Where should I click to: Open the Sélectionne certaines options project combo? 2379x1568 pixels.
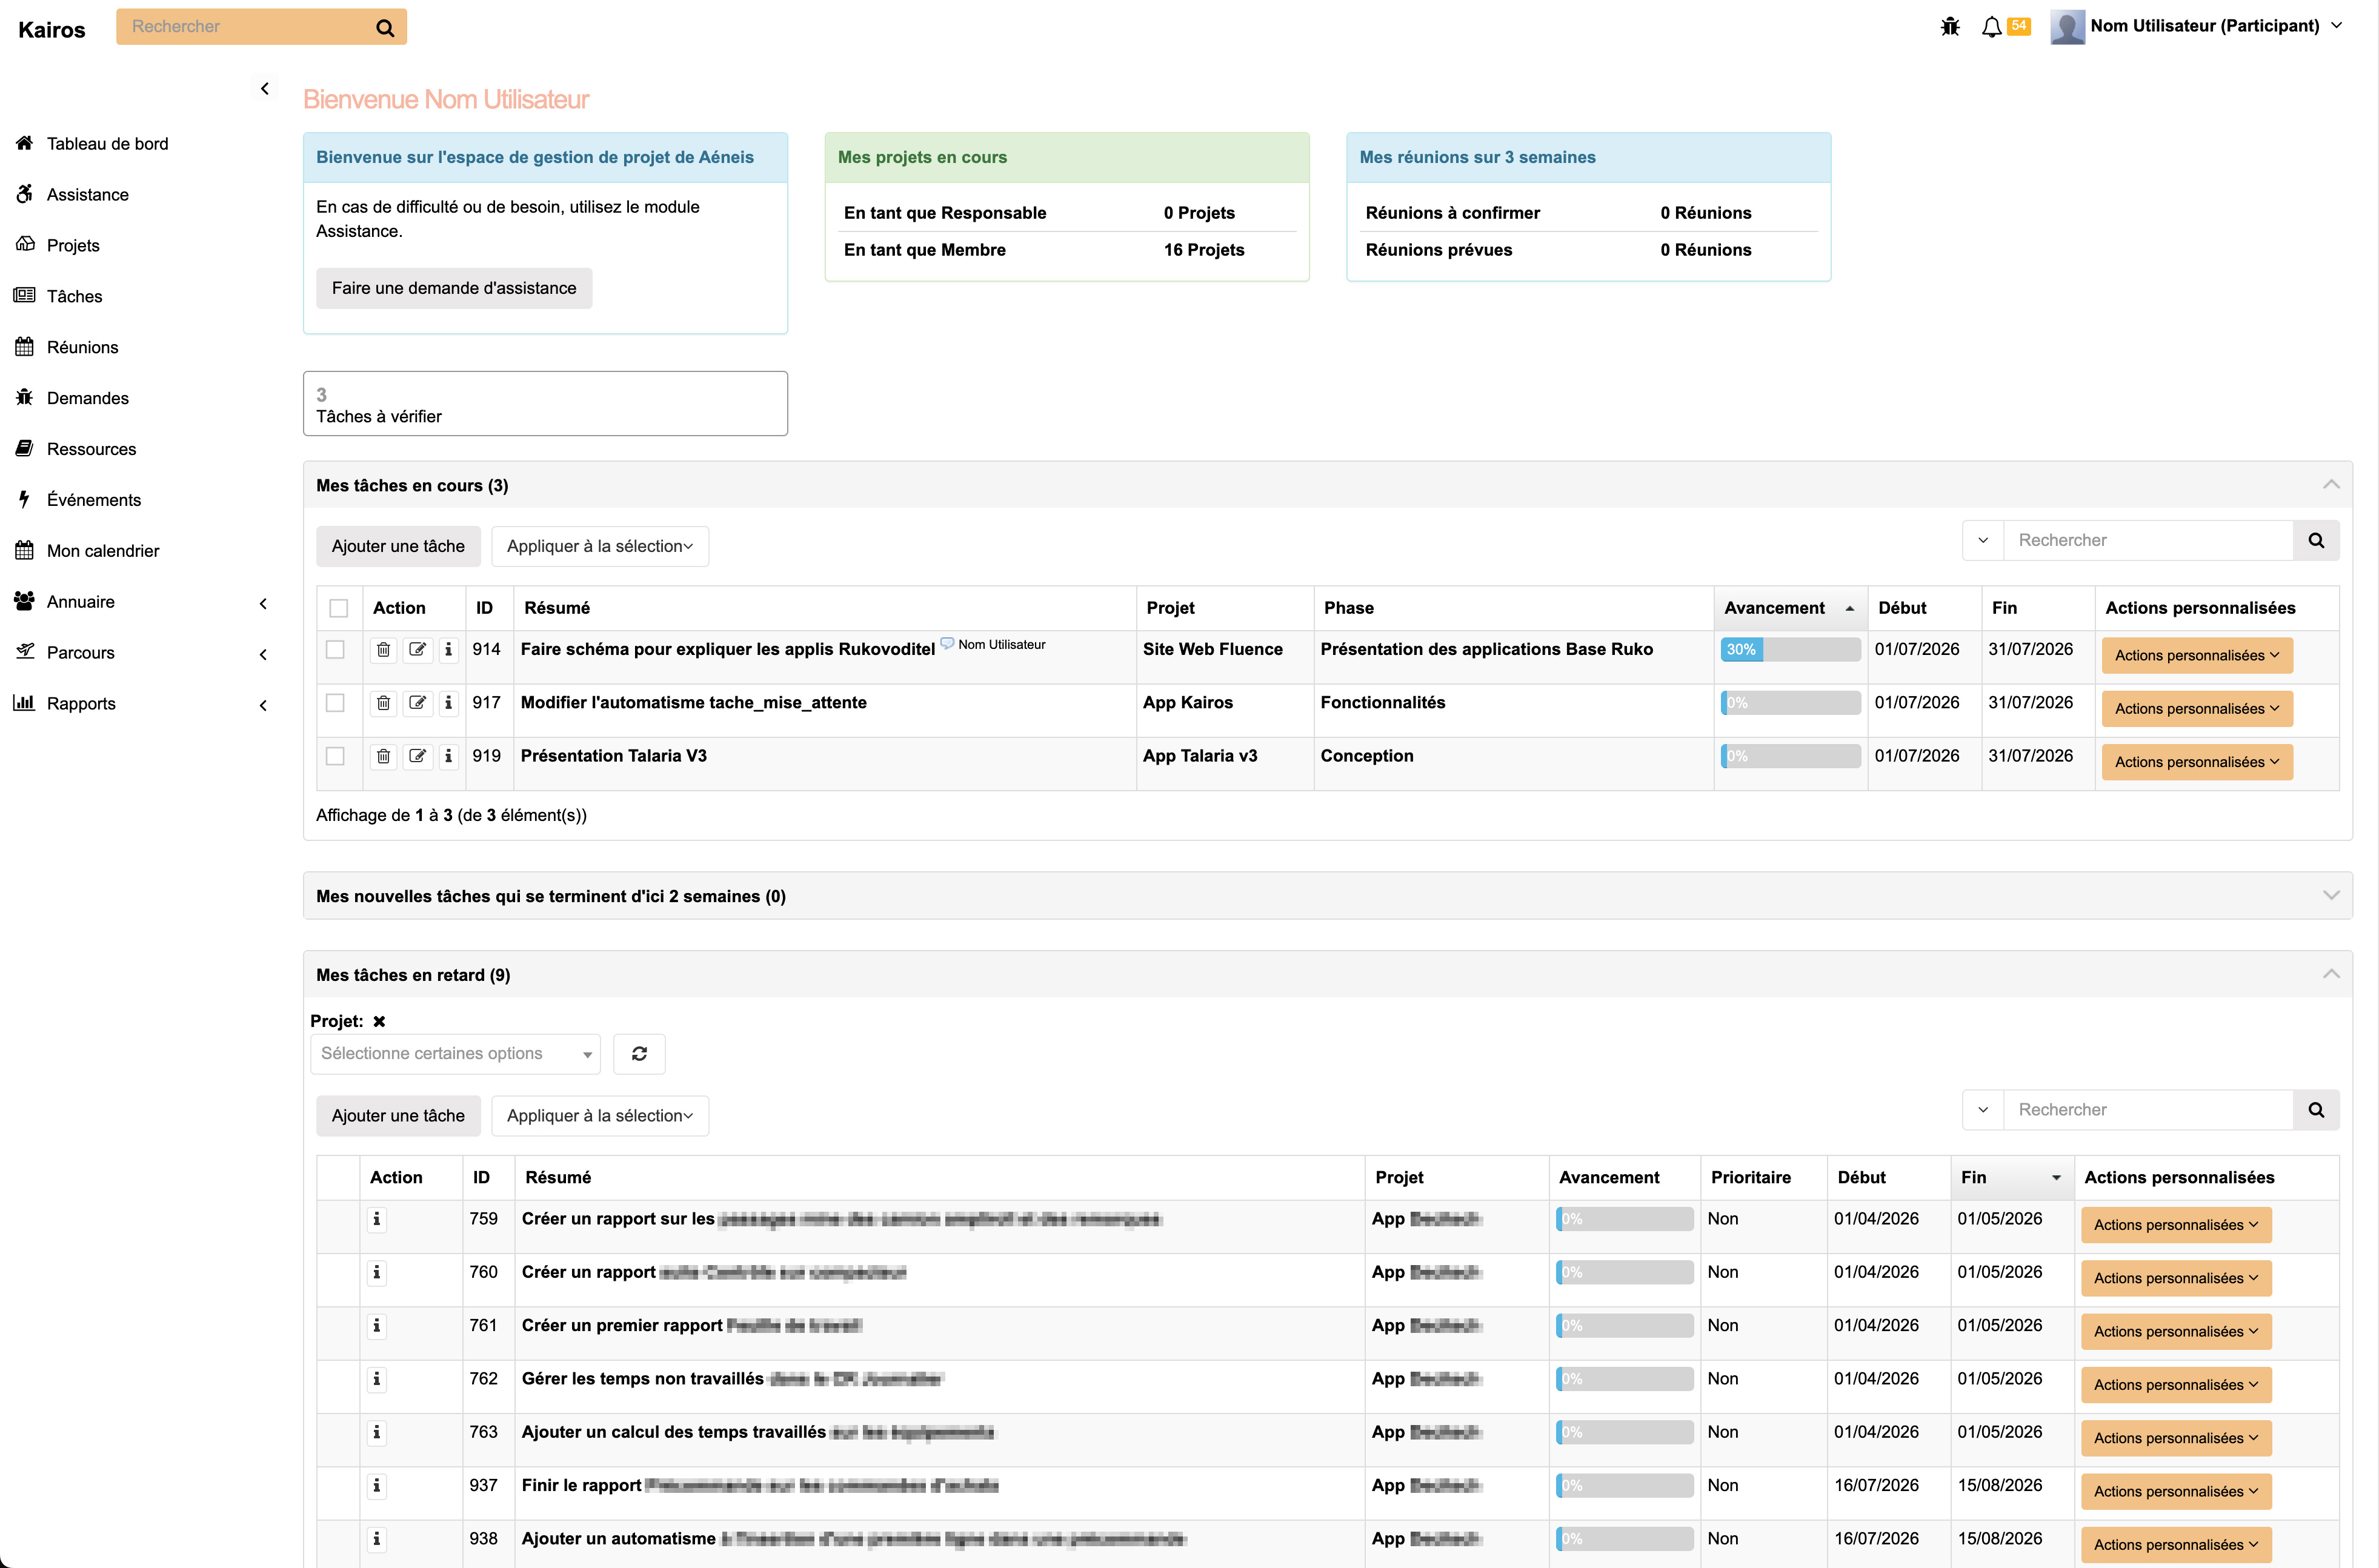455,1054
